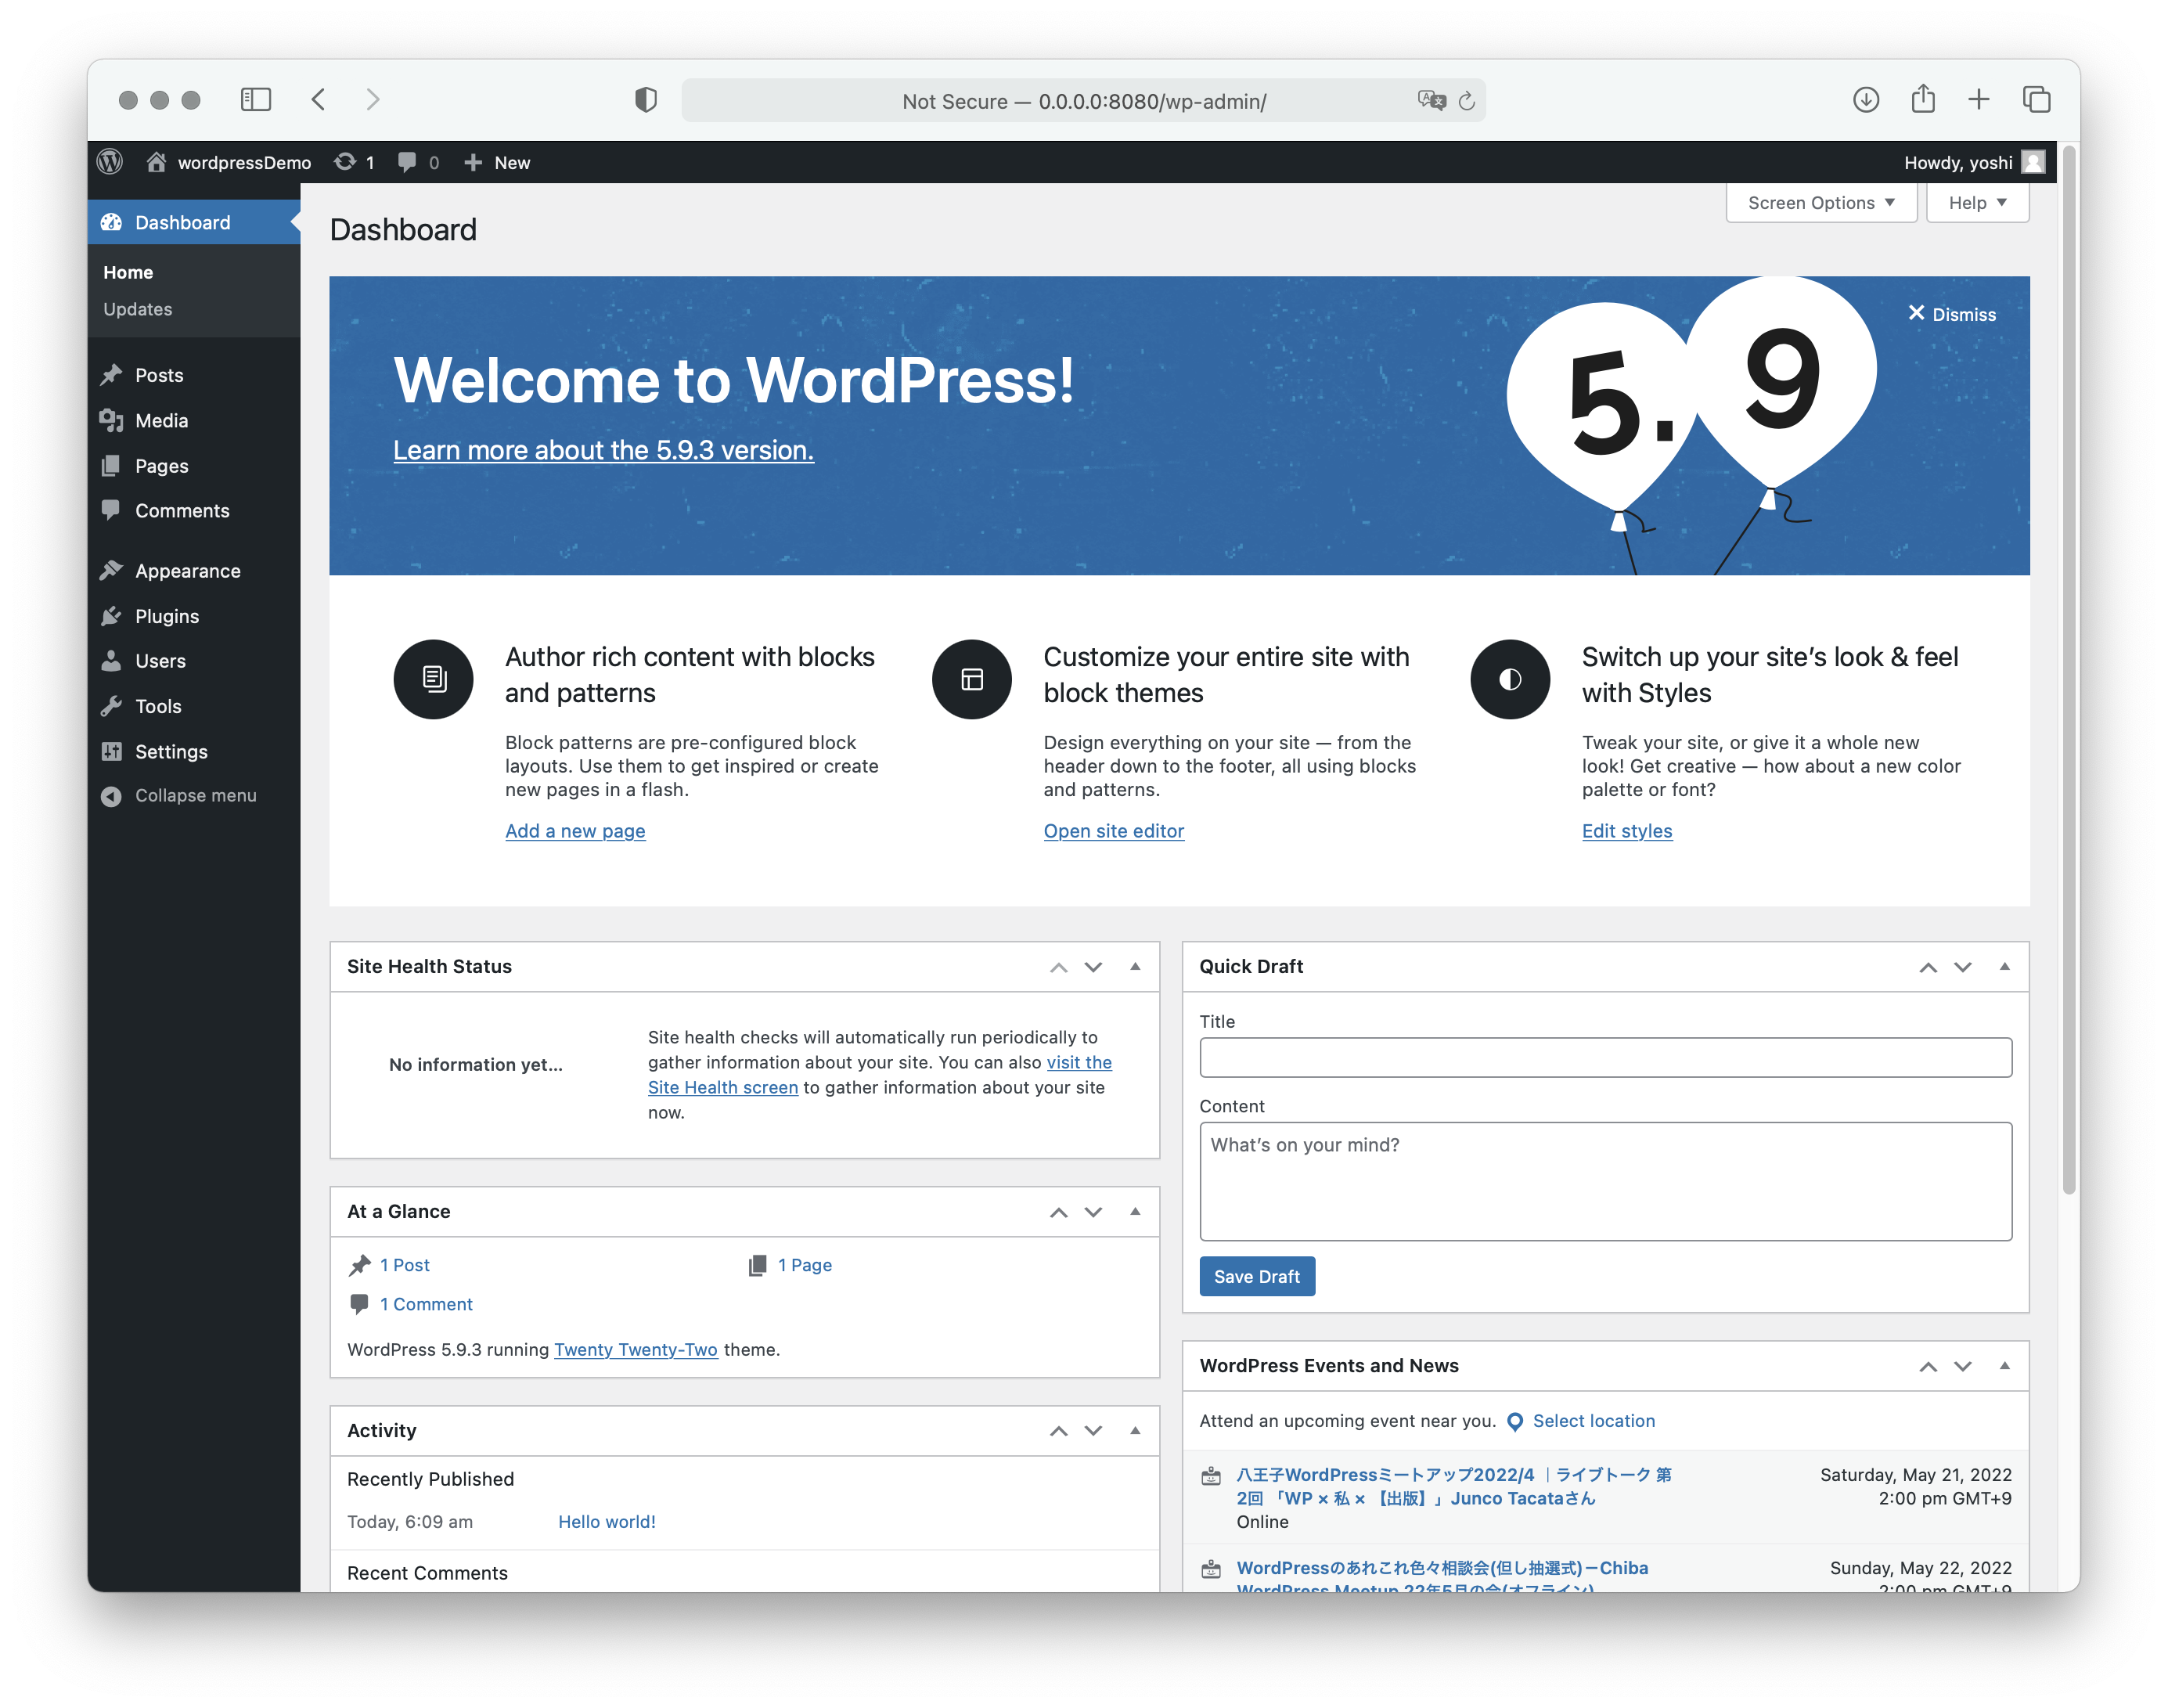The width and height of the screenshot is (2168, 1708).
Task: Open Safari downloads icon
Action: (x=1865, y=99)
